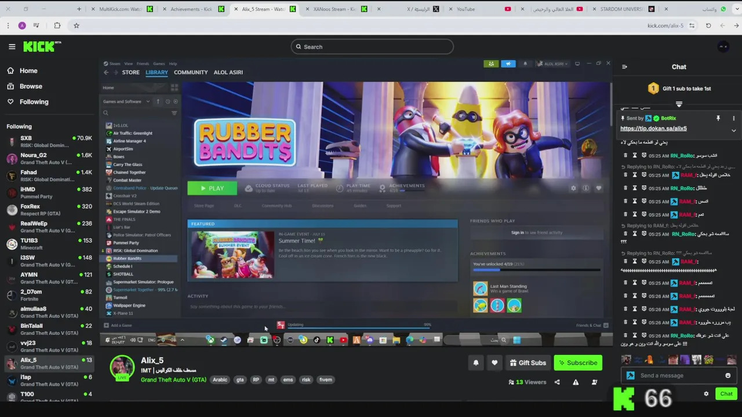Click the 13 Viewers count

pyautogui.click(x=527, y=382)
